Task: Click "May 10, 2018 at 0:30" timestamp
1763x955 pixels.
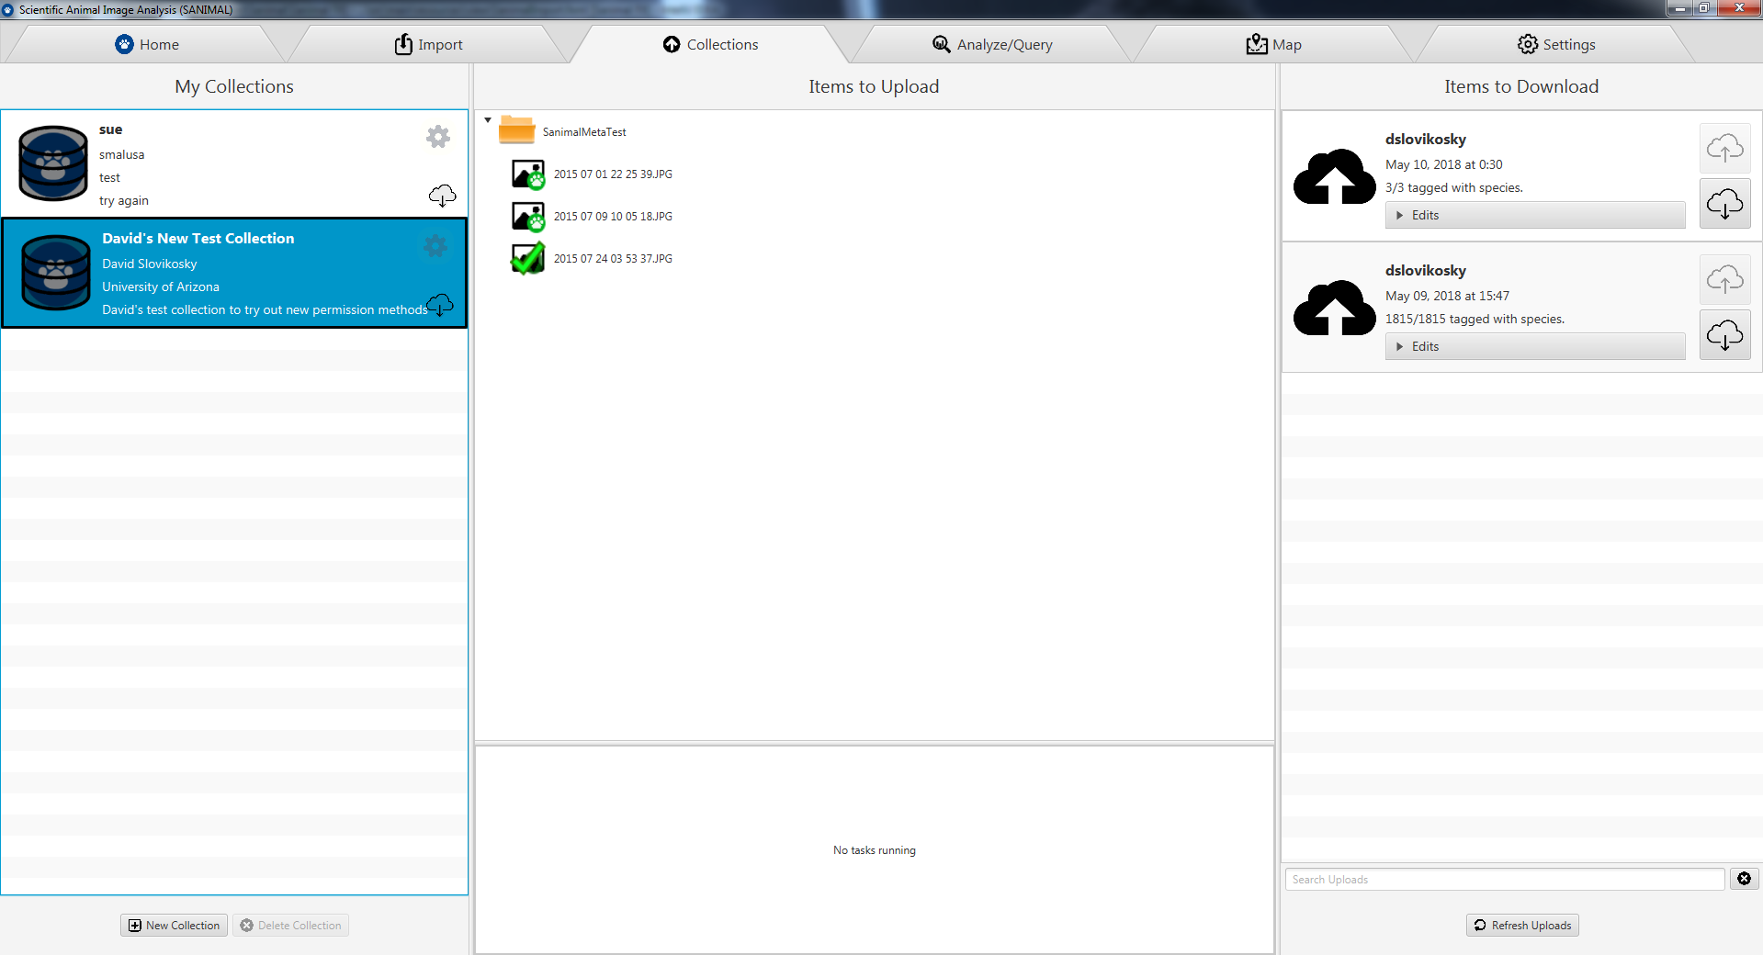Action: click(x=1444, y=164)
